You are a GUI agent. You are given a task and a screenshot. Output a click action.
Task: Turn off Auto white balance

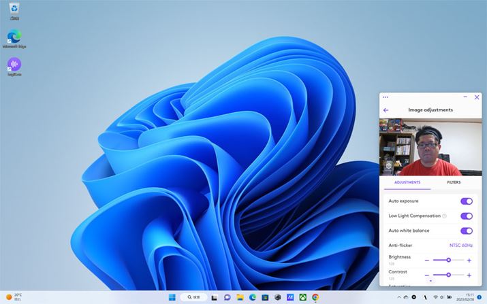point(467,231)
